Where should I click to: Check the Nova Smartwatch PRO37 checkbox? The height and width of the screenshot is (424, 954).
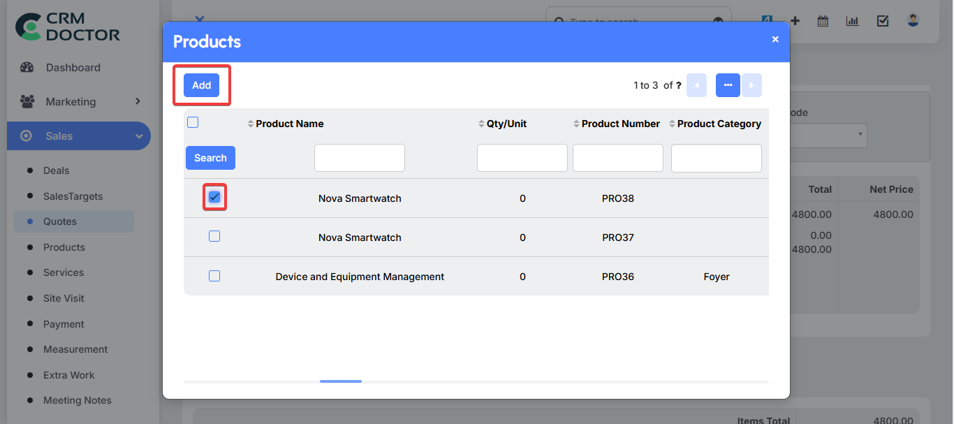pyautogui.click(x=214, y=236)
